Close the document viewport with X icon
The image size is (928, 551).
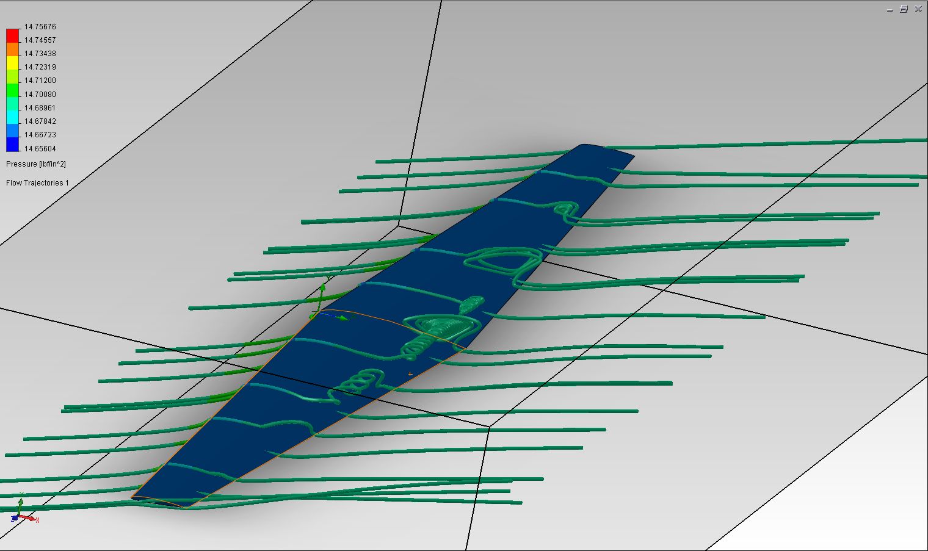pyautogui.click(x=917, y=9)
